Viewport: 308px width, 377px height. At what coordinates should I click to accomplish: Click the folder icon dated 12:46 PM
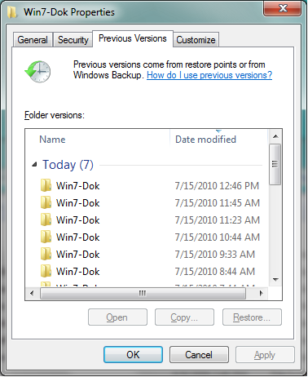[46, 185]
